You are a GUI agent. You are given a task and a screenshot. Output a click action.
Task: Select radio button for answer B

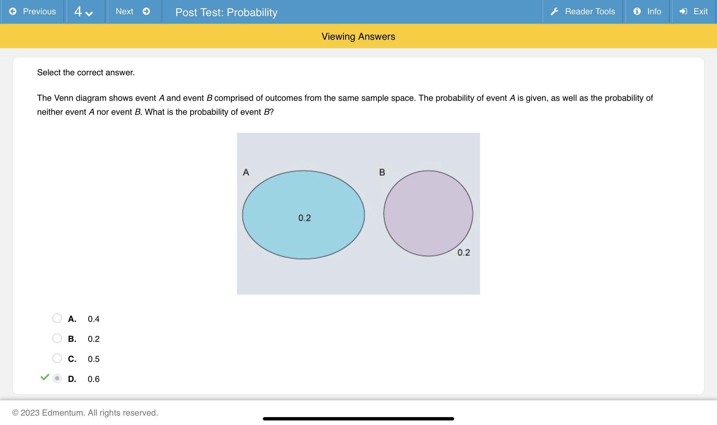[57, 338]
